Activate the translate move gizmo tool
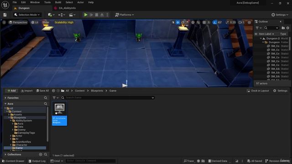The width and height of the screenshot is (292, 164). pos(178,22)
